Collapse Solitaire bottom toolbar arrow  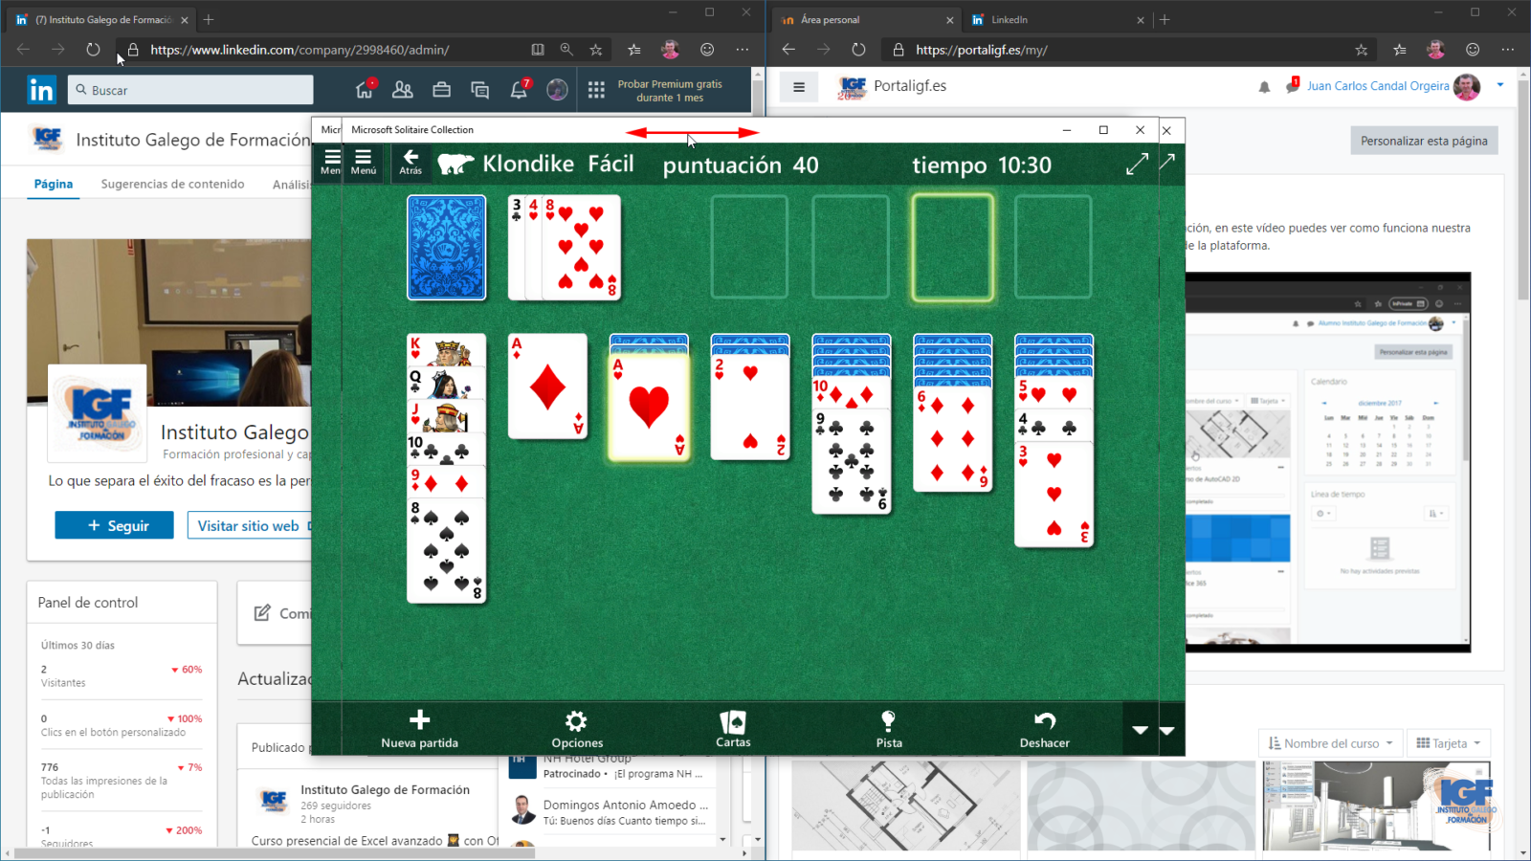(1140, 730)
